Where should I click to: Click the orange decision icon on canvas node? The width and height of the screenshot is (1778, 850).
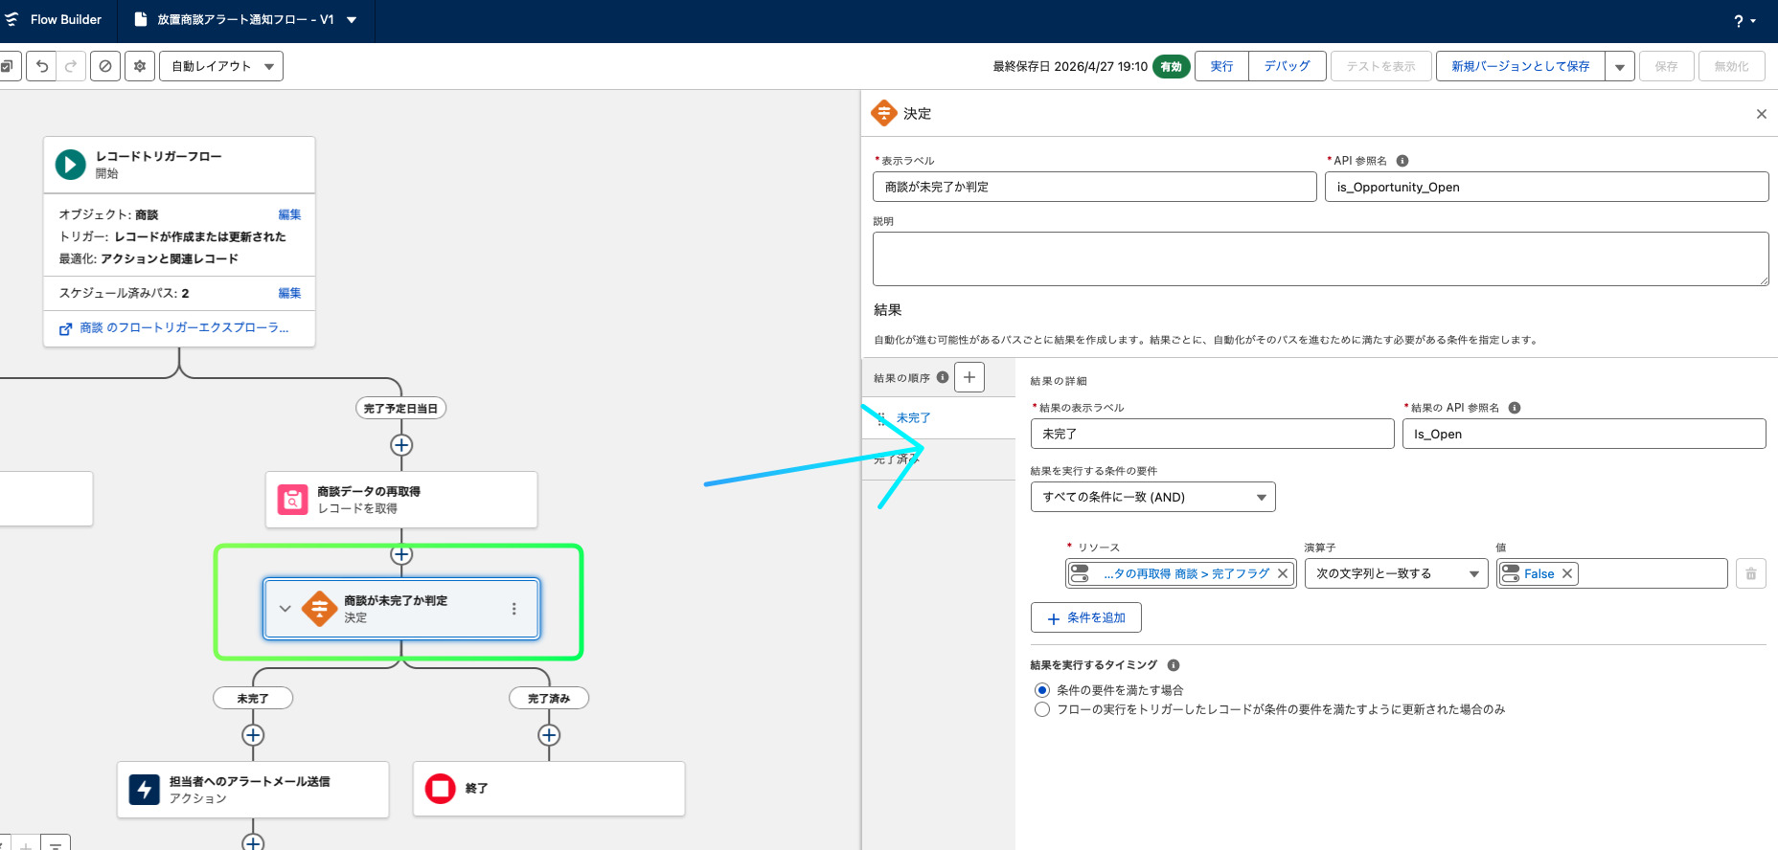click(319, 609)
